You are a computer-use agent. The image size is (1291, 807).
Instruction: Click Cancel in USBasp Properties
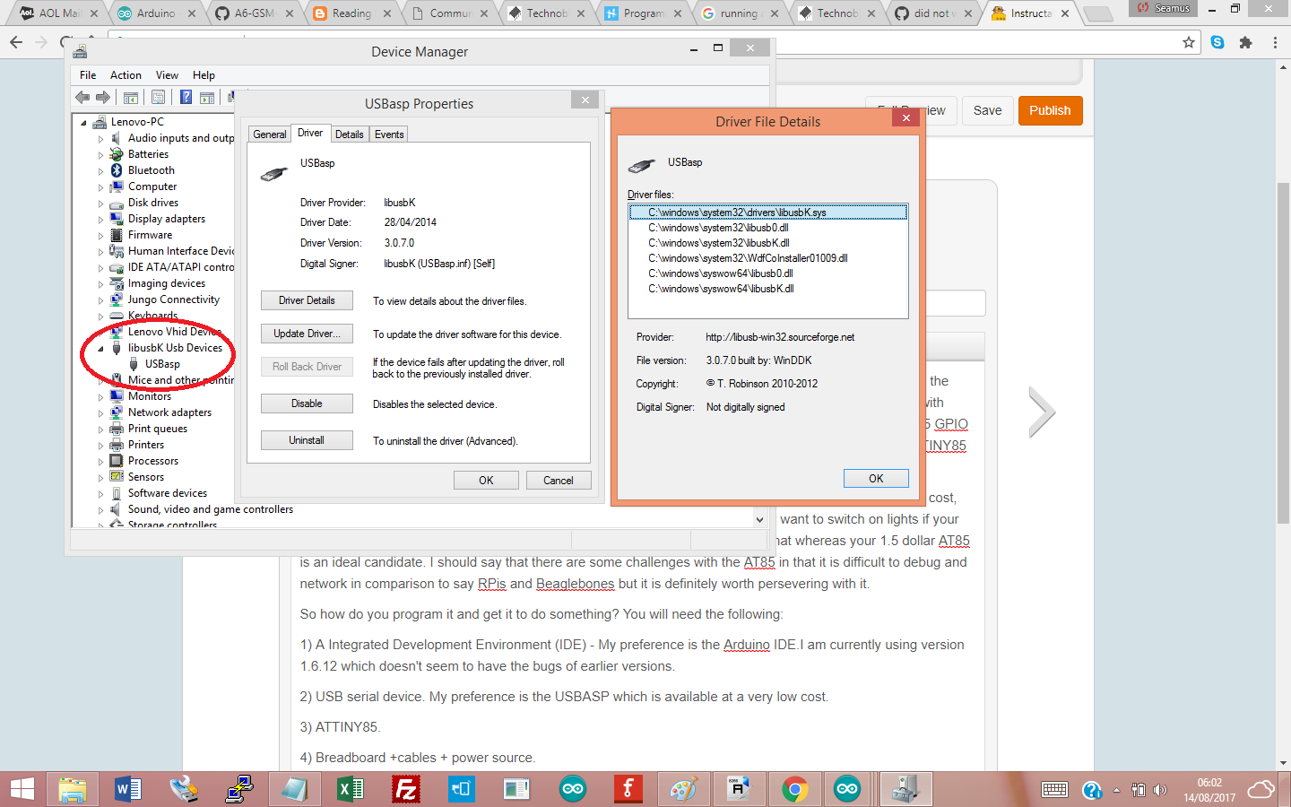[559, 481]
